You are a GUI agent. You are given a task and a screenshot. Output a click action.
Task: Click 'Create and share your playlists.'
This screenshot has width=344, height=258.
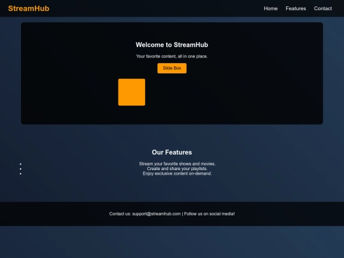(x=177, y=169)
